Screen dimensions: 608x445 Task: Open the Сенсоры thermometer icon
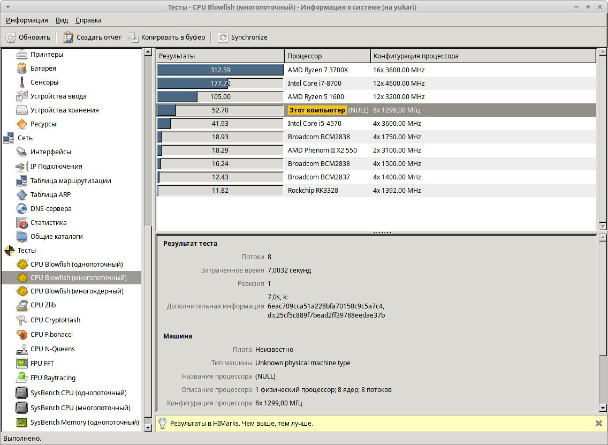[x=22, y=82]
